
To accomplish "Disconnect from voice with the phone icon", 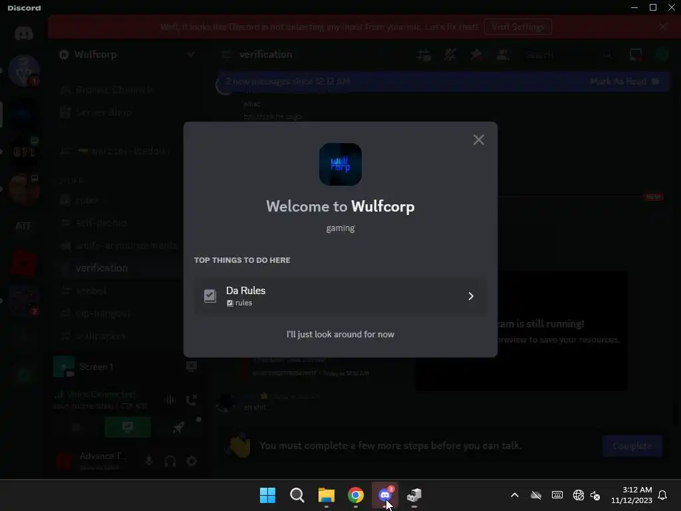I will 191,399.
